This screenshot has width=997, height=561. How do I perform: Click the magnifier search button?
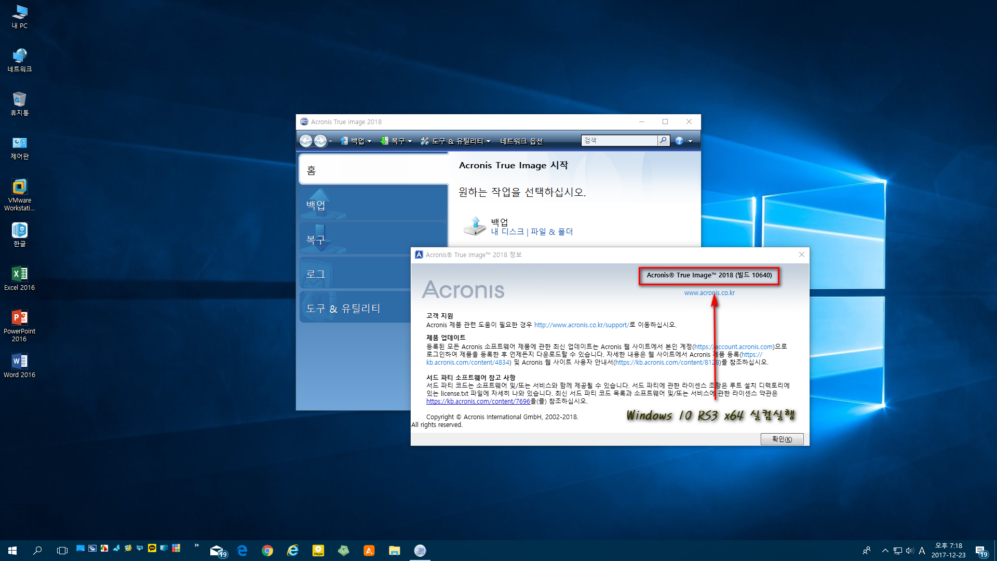pos(663,140)
